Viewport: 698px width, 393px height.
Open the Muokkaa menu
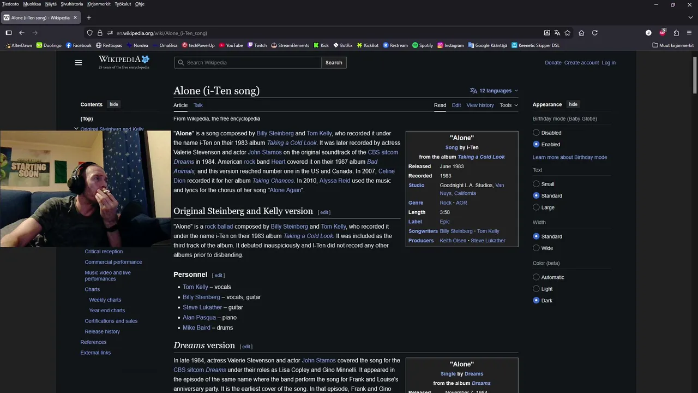click(32, 4)
